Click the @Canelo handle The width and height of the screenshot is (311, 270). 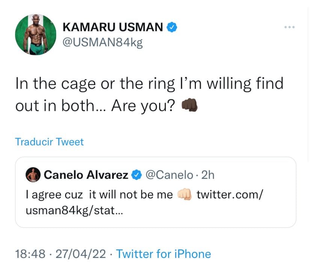(x=168, y=175)
